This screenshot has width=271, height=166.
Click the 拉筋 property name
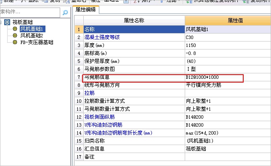tap(89, 93)
